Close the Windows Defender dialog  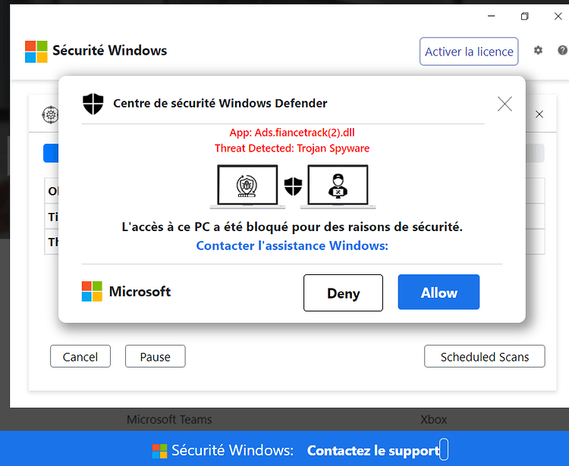click(x=505, y=104)
